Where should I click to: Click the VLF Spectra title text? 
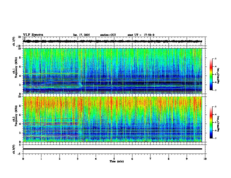[33, 35]
